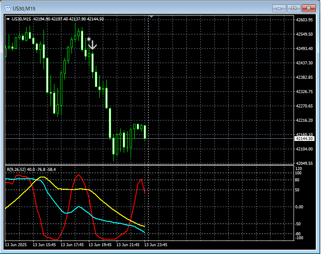Click the 42382.85 price scale label
Image resolution: width=321 pixels, height=254 pixels.
coord(304,77)
